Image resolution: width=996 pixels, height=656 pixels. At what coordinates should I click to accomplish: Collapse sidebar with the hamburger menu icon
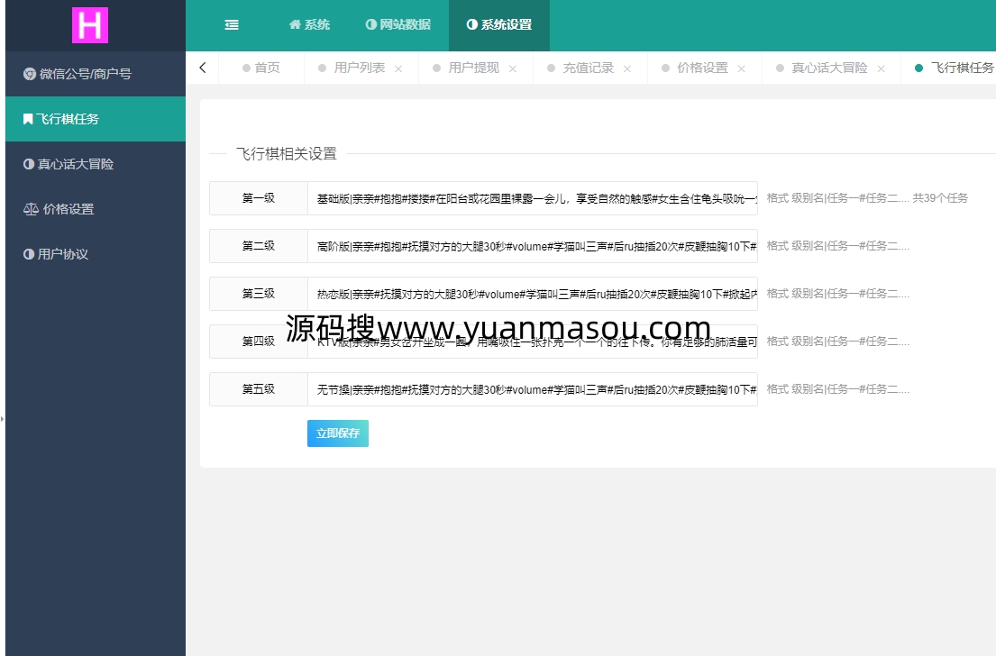[x=232, y=25]
